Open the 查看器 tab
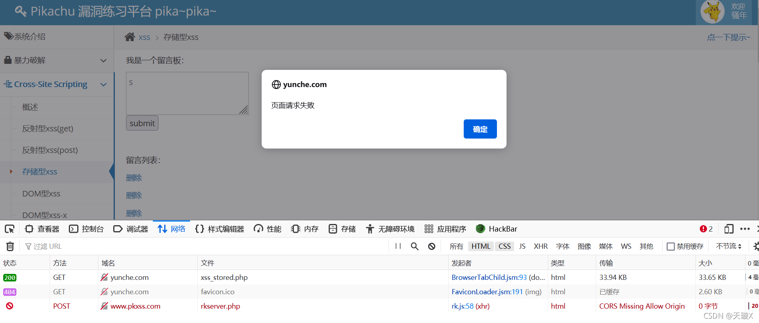 tap(42, 229)
